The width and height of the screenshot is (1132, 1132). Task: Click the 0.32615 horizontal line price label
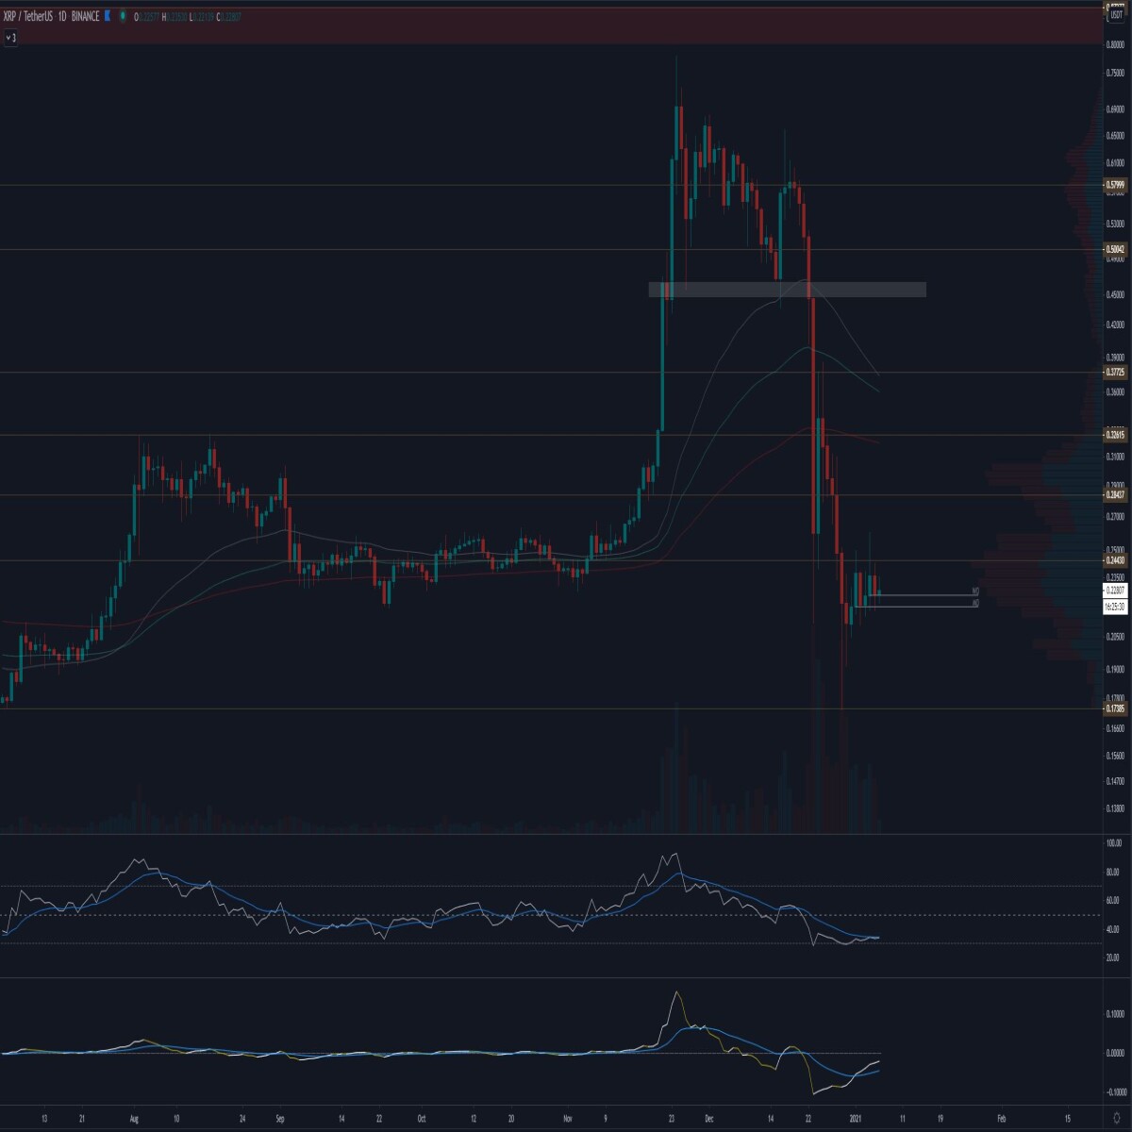[1115, 435]
